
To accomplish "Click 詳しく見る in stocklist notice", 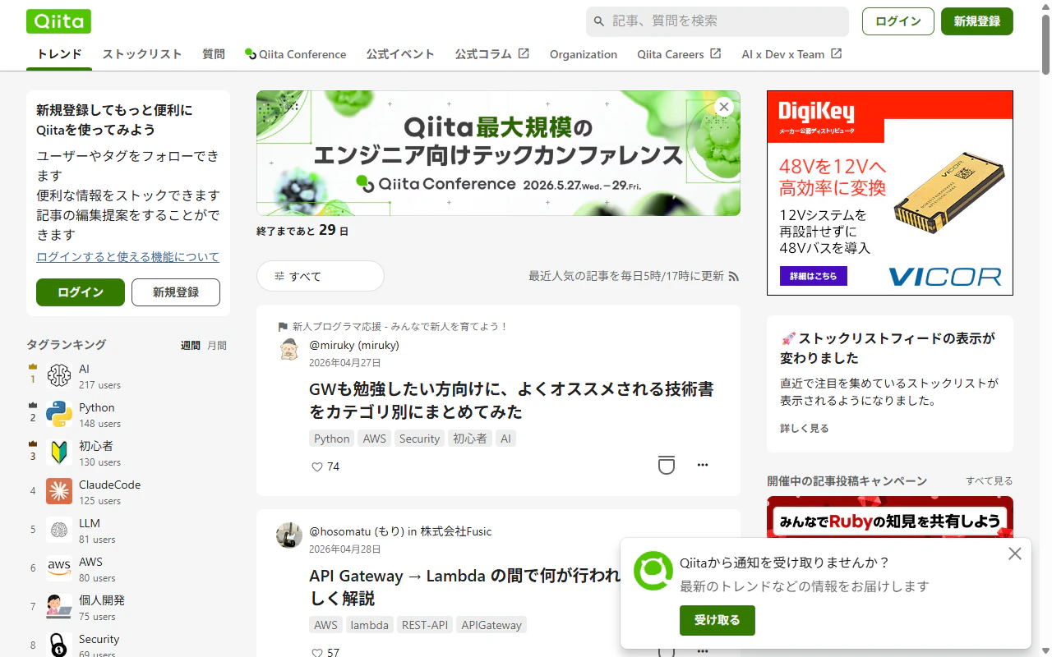I will pyautogui.click(x=805, y=429).
